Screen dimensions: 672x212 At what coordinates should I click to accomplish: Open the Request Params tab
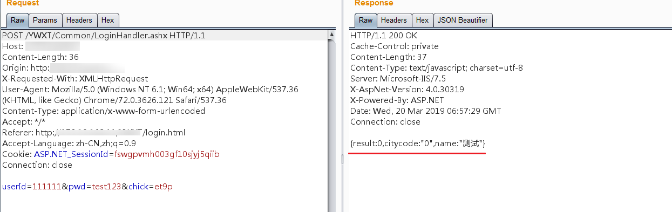click(x=45, y=20)
